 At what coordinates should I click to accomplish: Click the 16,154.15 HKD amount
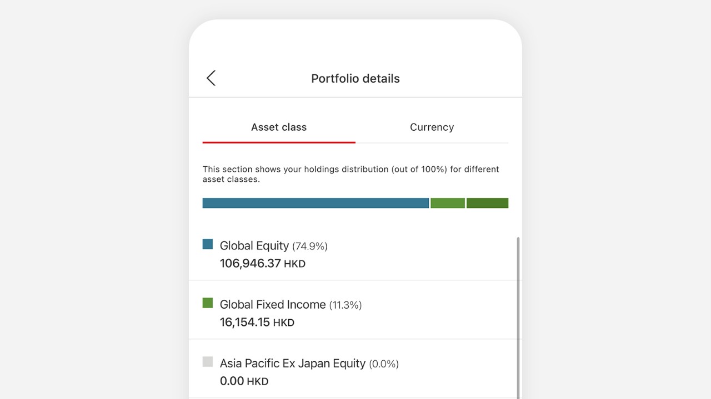[257, 323]
